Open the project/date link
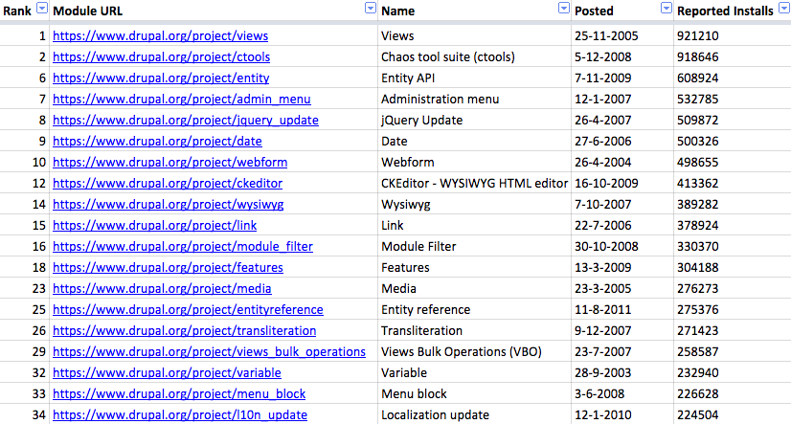 (x=157, y=141)
